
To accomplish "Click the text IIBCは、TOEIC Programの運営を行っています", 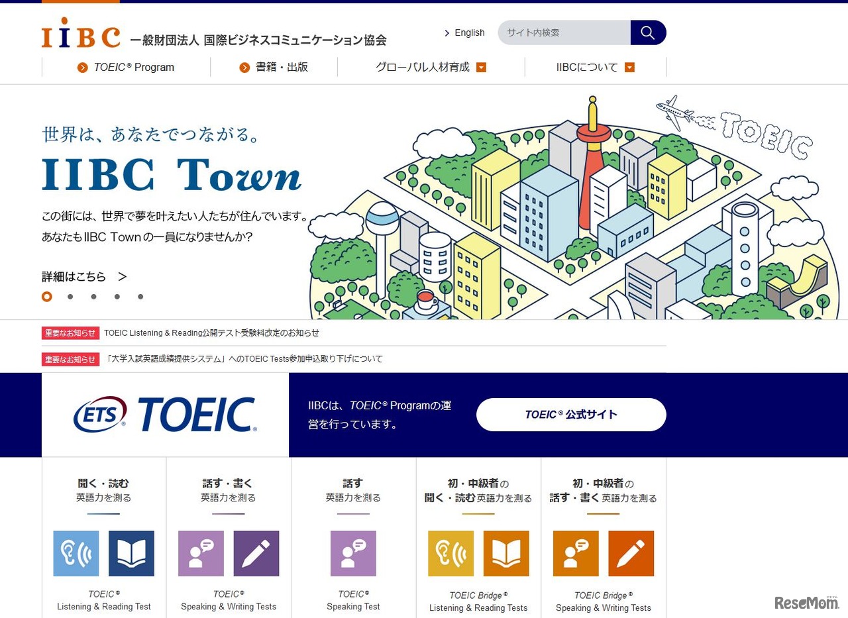I will (380, 415).
